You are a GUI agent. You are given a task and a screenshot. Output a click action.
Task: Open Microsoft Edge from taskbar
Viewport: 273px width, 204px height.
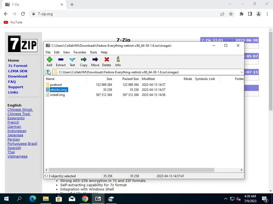point(33,199)
